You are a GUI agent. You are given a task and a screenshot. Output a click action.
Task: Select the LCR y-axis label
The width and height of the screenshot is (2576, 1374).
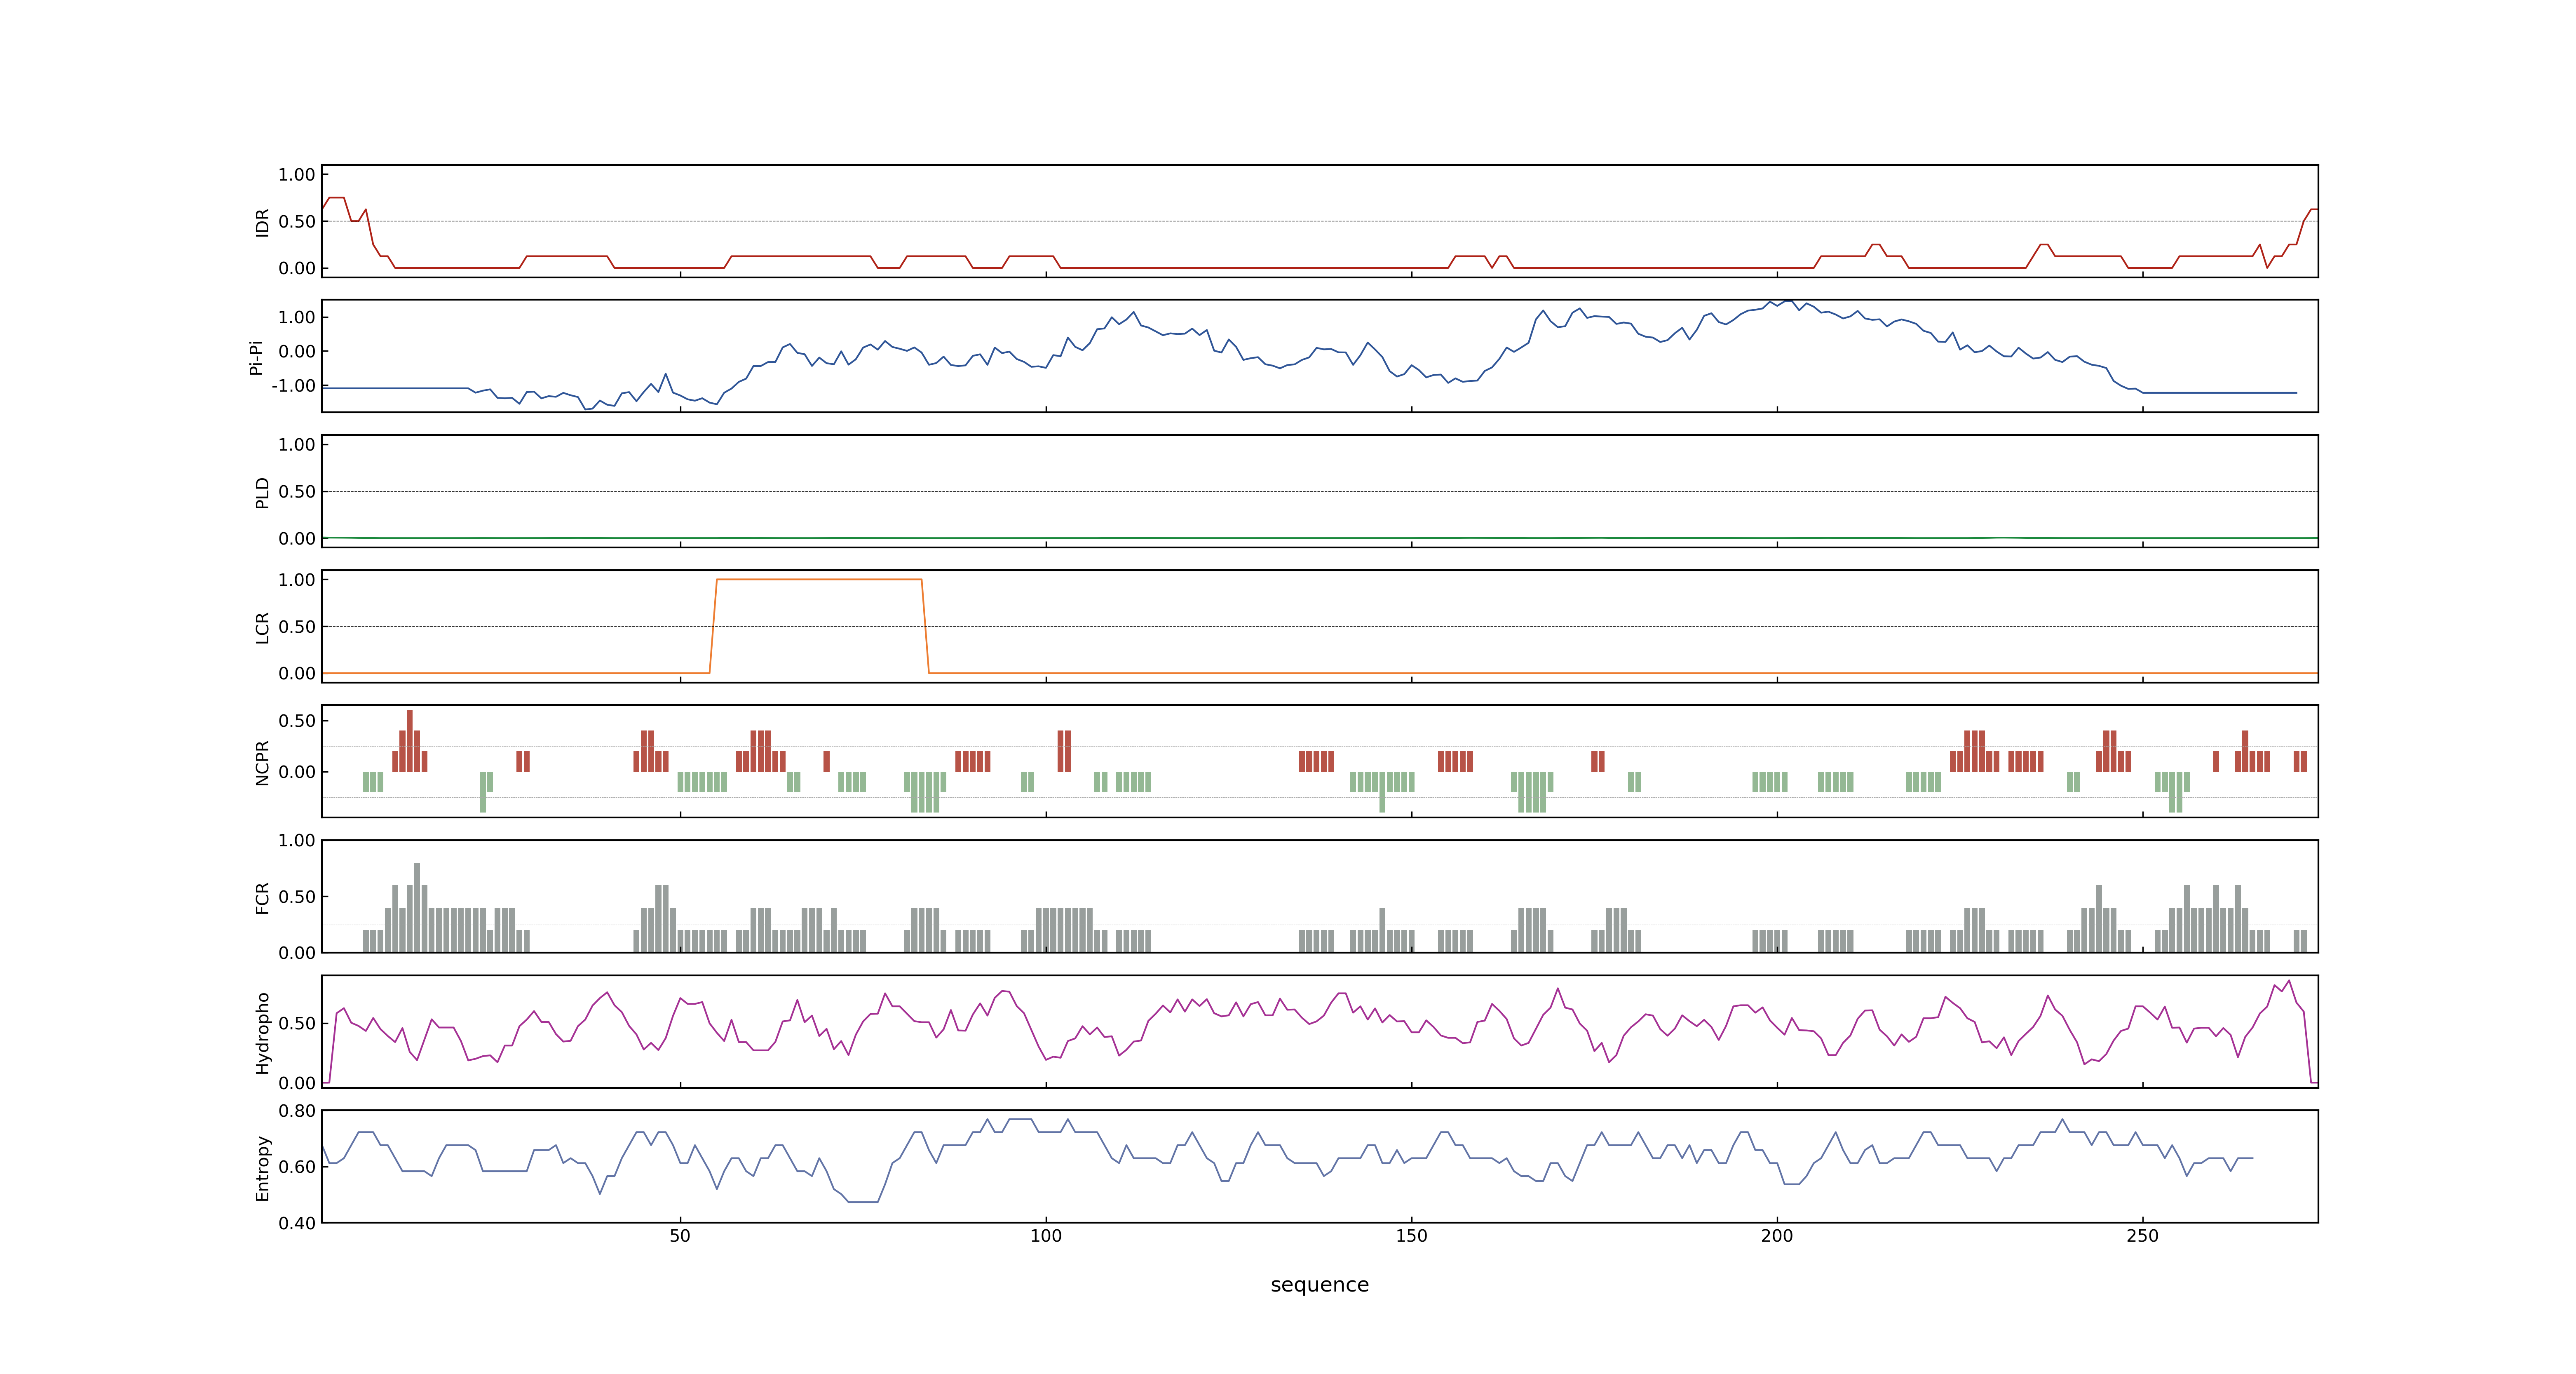[263, 628]
